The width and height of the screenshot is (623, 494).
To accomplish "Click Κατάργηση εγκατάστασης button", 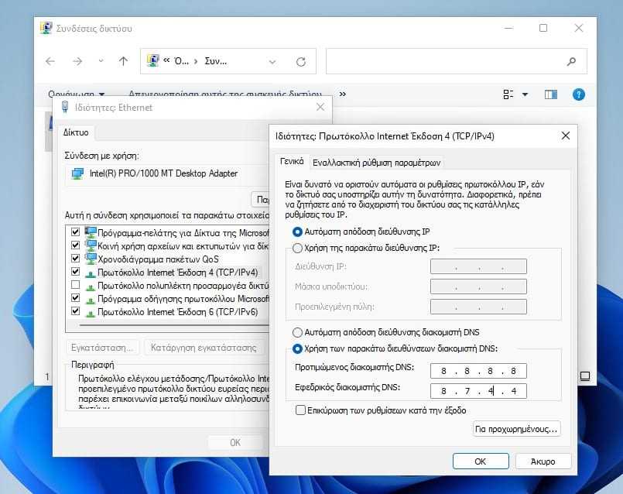I will [204, 348].
